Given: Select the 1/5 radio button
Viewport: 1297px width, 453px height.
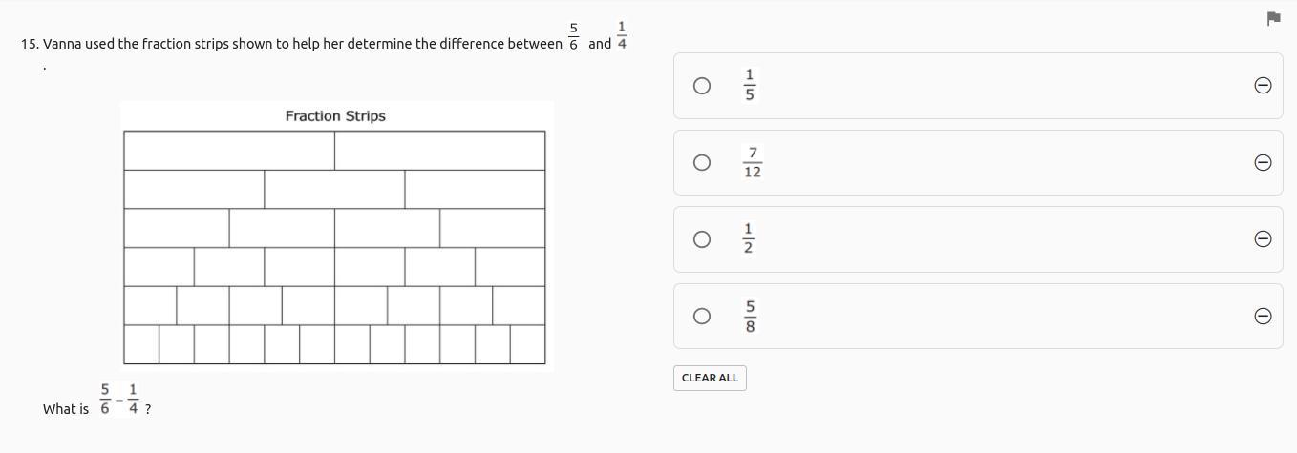Looking at the screenshot, I should click(702, 86).
